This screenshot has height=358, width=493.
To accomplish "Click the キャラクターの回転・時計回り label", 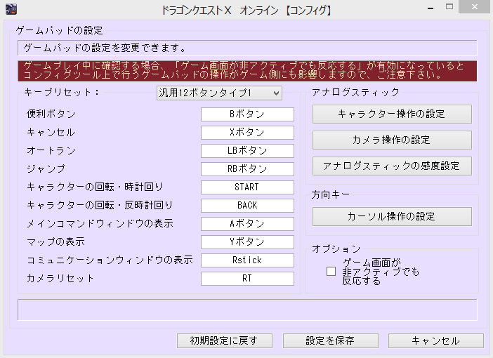I will click(95, 187).
